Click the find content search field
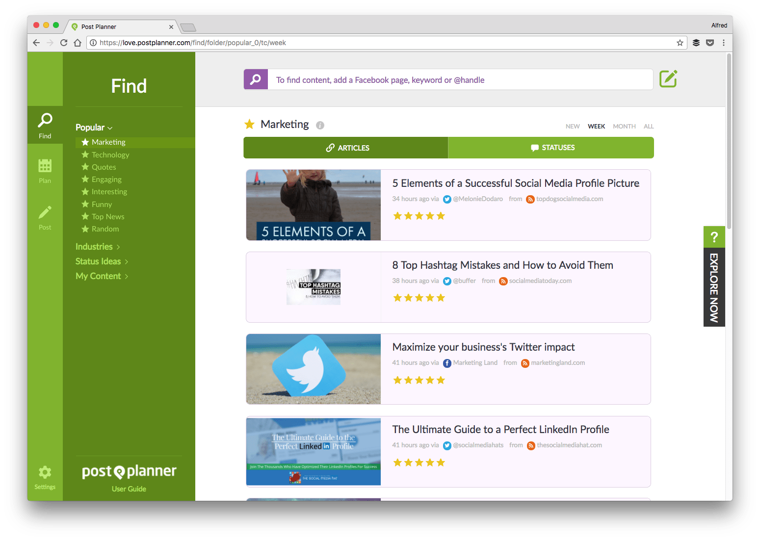760x540 pixels. click(x=460, y=79)
